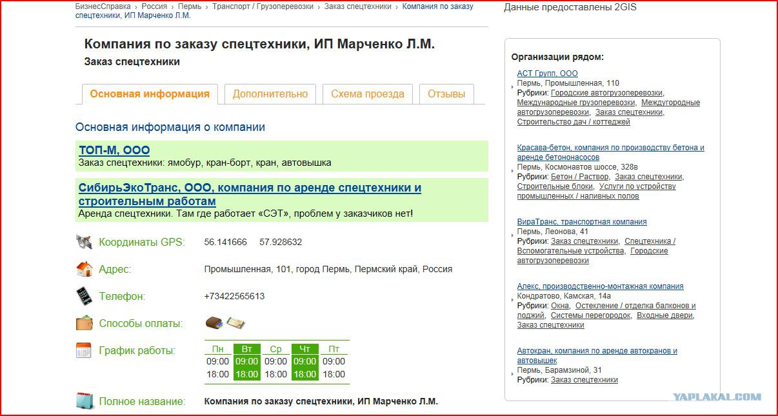Open Строительство дач / коттеджей rubric

tap(574, 122)
